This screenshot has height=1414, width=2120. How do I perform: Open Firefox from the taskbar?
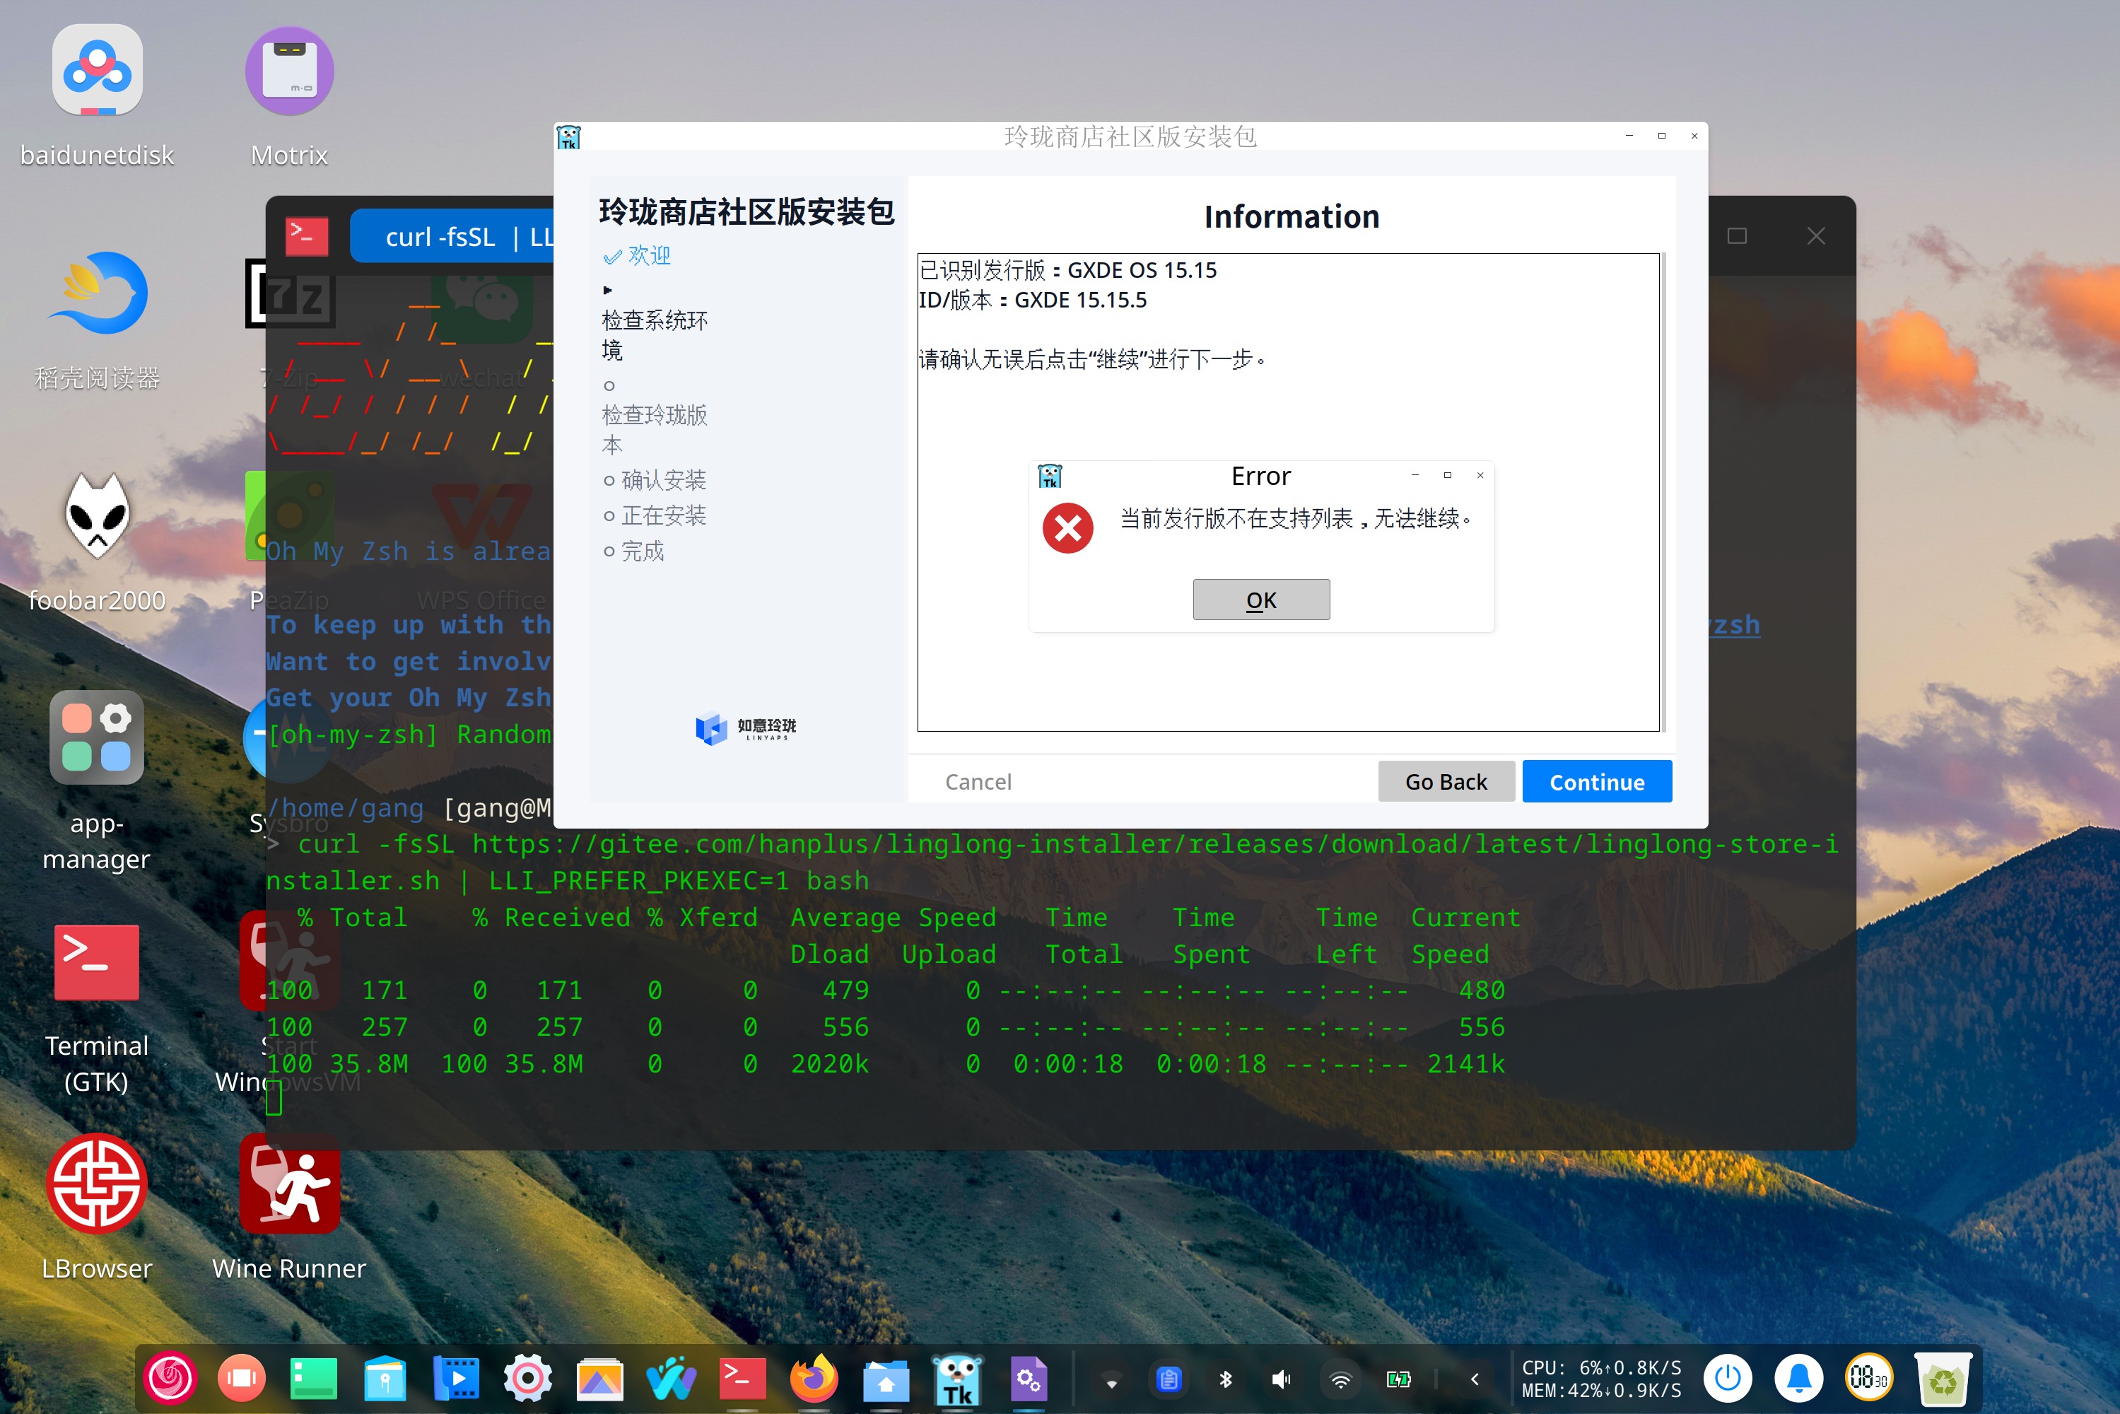pyautogui.click(x=814, y=1378)
